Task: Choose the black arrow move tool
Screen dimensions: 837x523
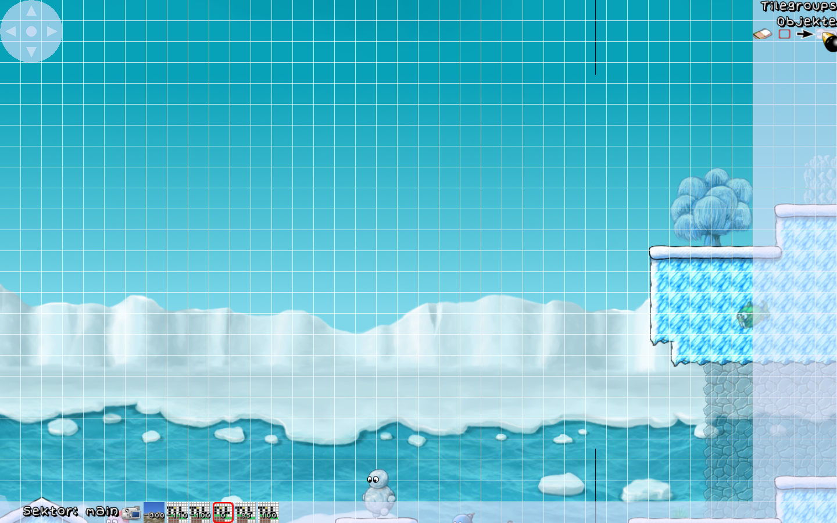Action: [x=804, y=34]
